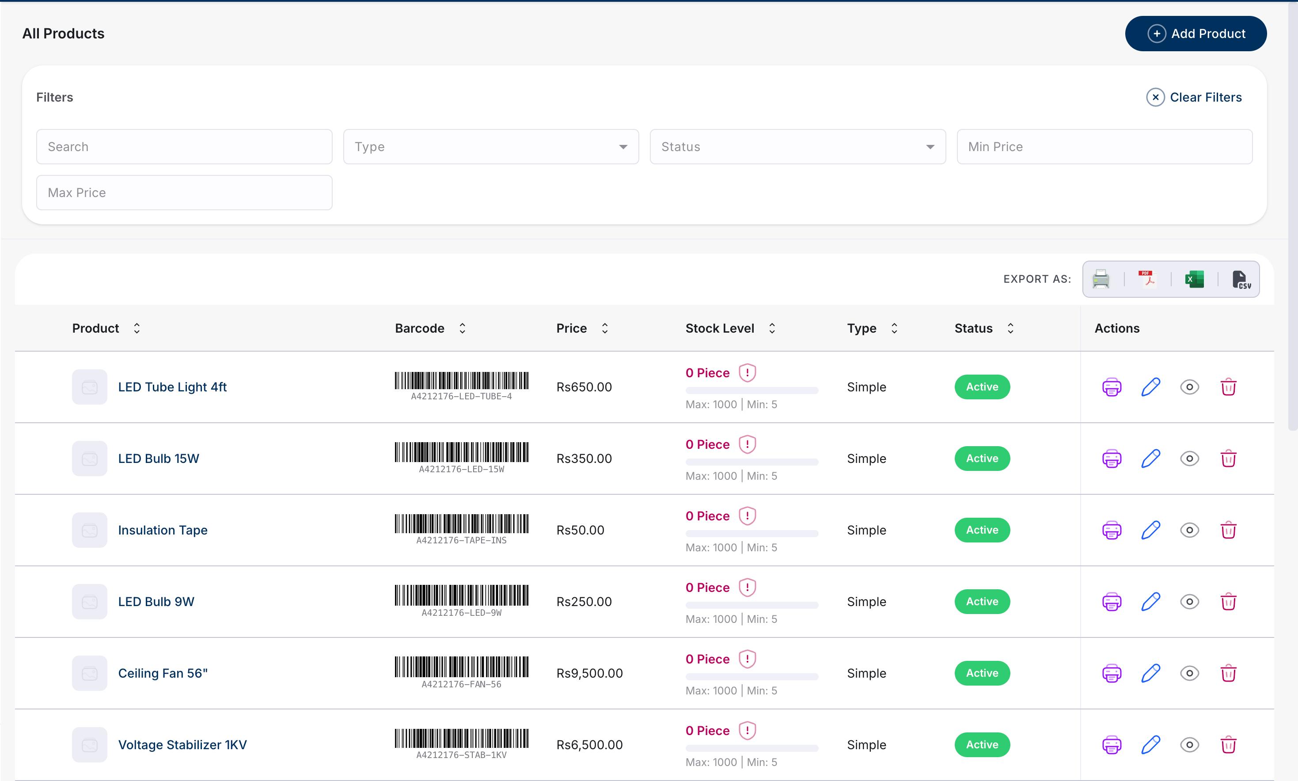This screenshot has height=781, width=1298.
Task: Export the product list via print icon
Action: (x=1101, y=279)
